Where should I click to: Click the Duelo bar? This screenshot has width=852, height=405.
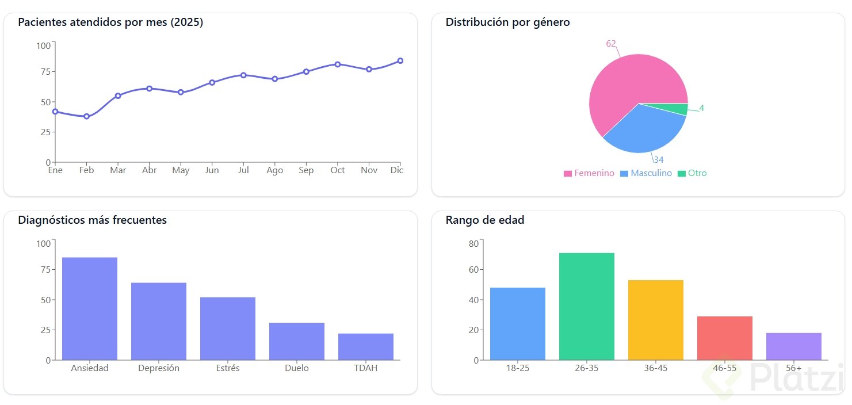tap(297, 341)
